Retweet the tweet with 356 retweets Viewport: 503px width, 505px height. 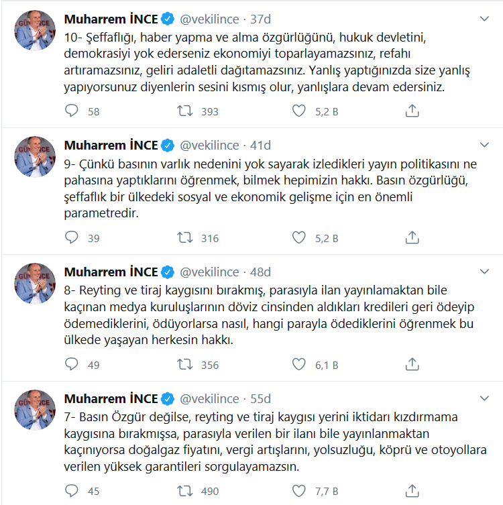click(185, 364)
